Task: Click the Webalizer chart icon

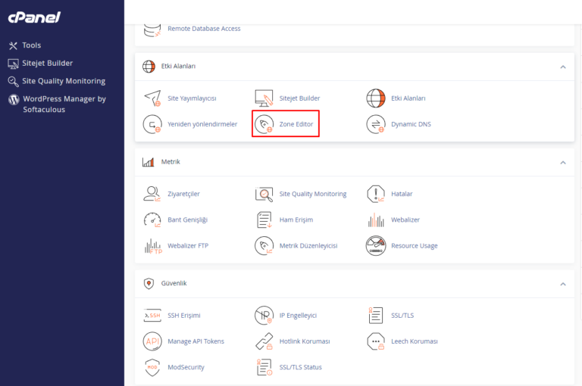Action: pyautogui.click(x=376, y=220)
